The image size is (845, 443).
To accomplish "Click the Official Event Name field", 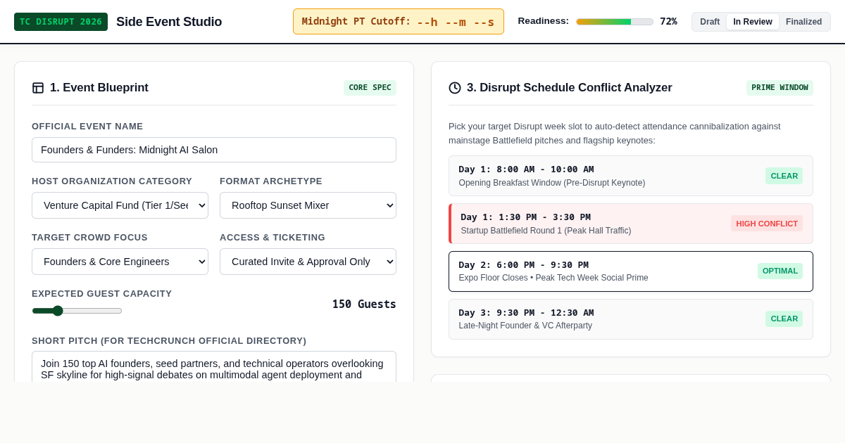I will [214, 150].
